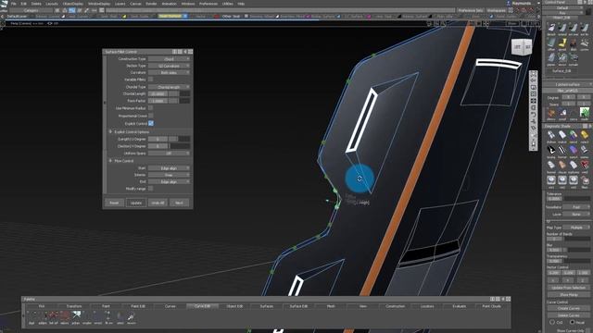
Task: Open the Preferences menu
Action: pyautogui.click(x=208, y=4)
